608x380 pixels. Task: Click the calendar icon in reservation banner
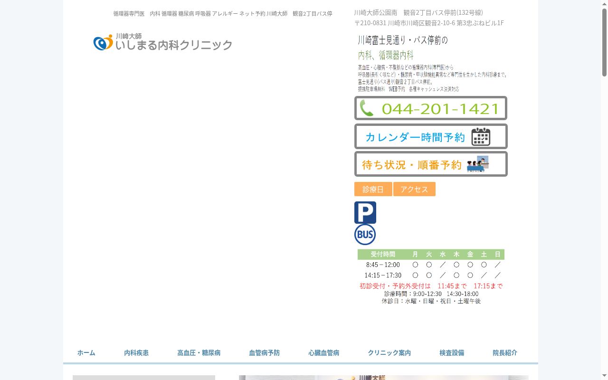(x=481, y=137)
